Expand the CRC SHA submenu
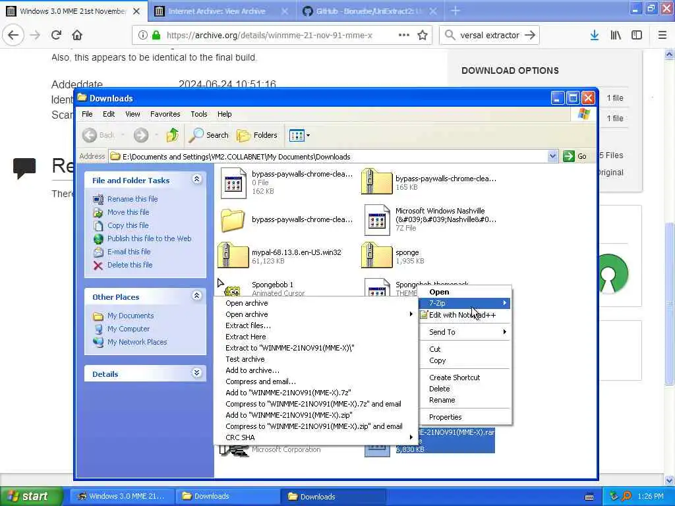Image resolution: width=675 pixels, height=506 pixels. tap(316, 437)
